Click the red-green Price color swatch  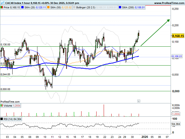click(2, 7)
